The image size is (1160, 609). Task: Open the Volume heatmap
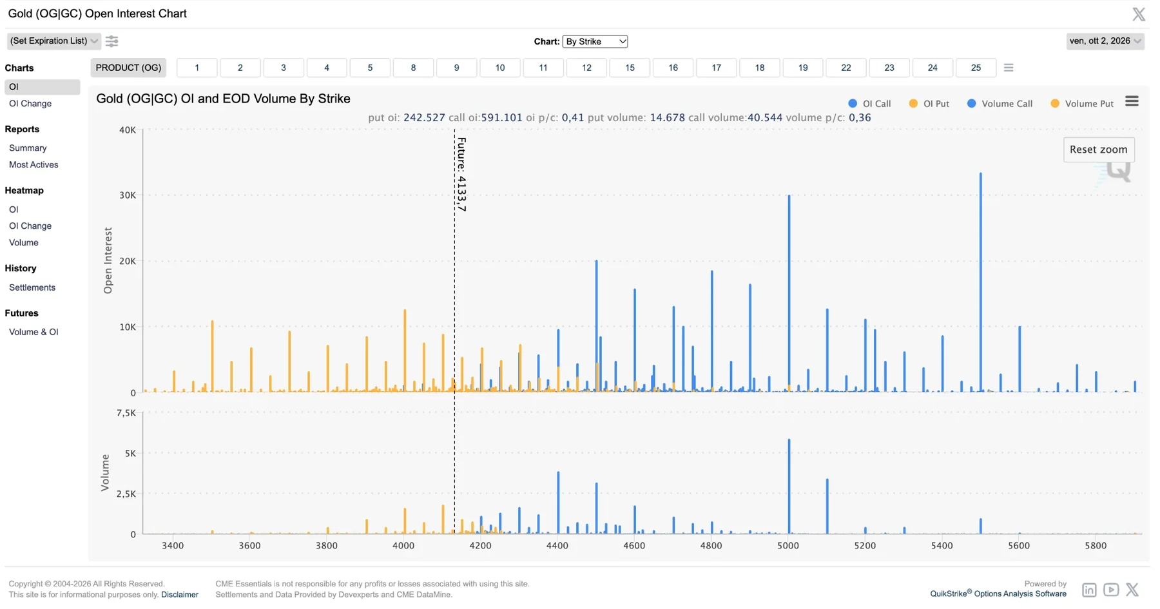pyautogui.click(x=24, y=243)
